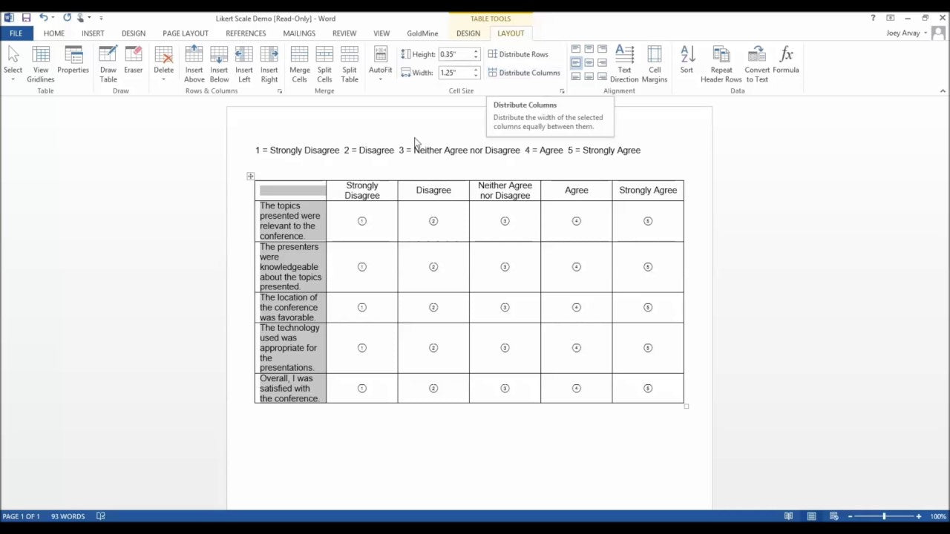Select the Align Center Left alignment option

[577, 63]
